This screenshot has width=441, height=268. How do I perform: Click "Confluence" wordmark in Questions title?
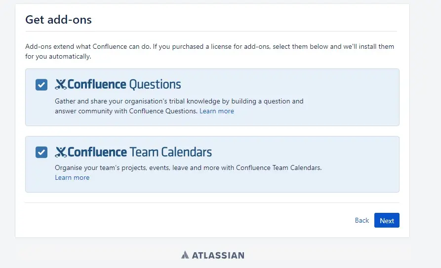[97, 84]
